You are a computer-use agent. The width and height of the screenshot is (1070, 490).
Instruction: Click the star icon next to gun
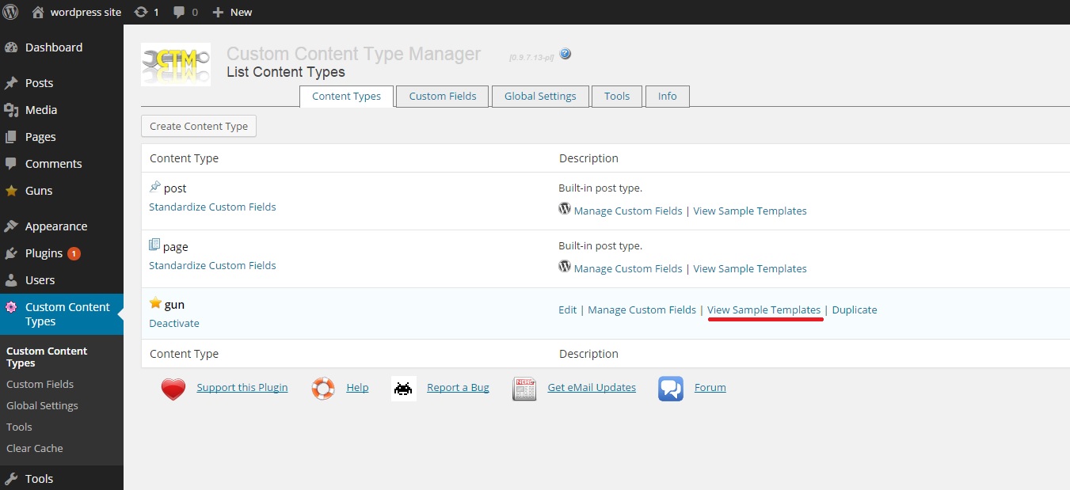(155, 303)
